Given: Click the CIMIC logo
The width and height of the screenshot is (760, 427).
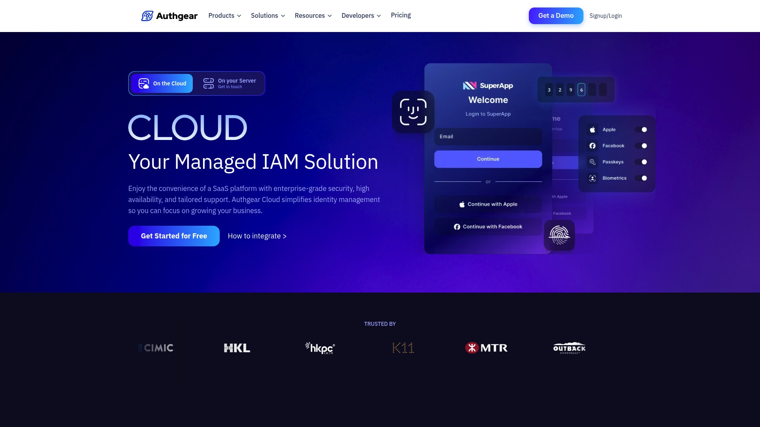Looking at the screenshot, I should point(156,348).
